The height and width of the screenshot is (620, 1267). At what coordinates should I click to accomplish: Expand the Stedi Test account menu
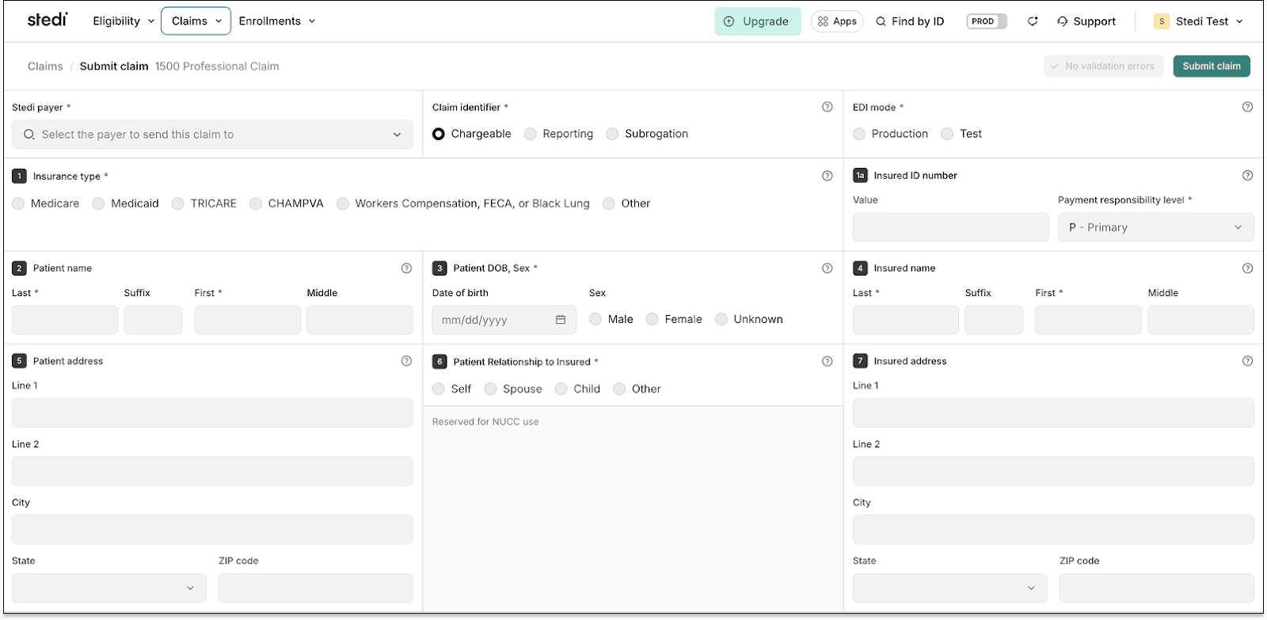pos(1200,21)
